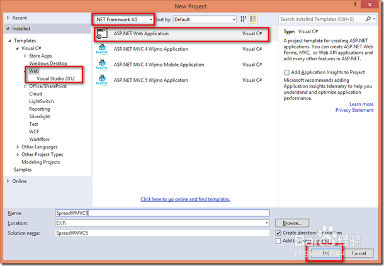Select the Test category
The image size is (384, 266).
33,124
